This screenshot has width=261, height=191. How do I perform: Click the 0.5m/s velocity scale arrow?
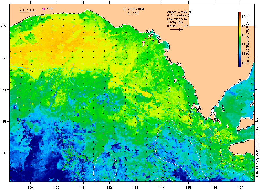176,30
